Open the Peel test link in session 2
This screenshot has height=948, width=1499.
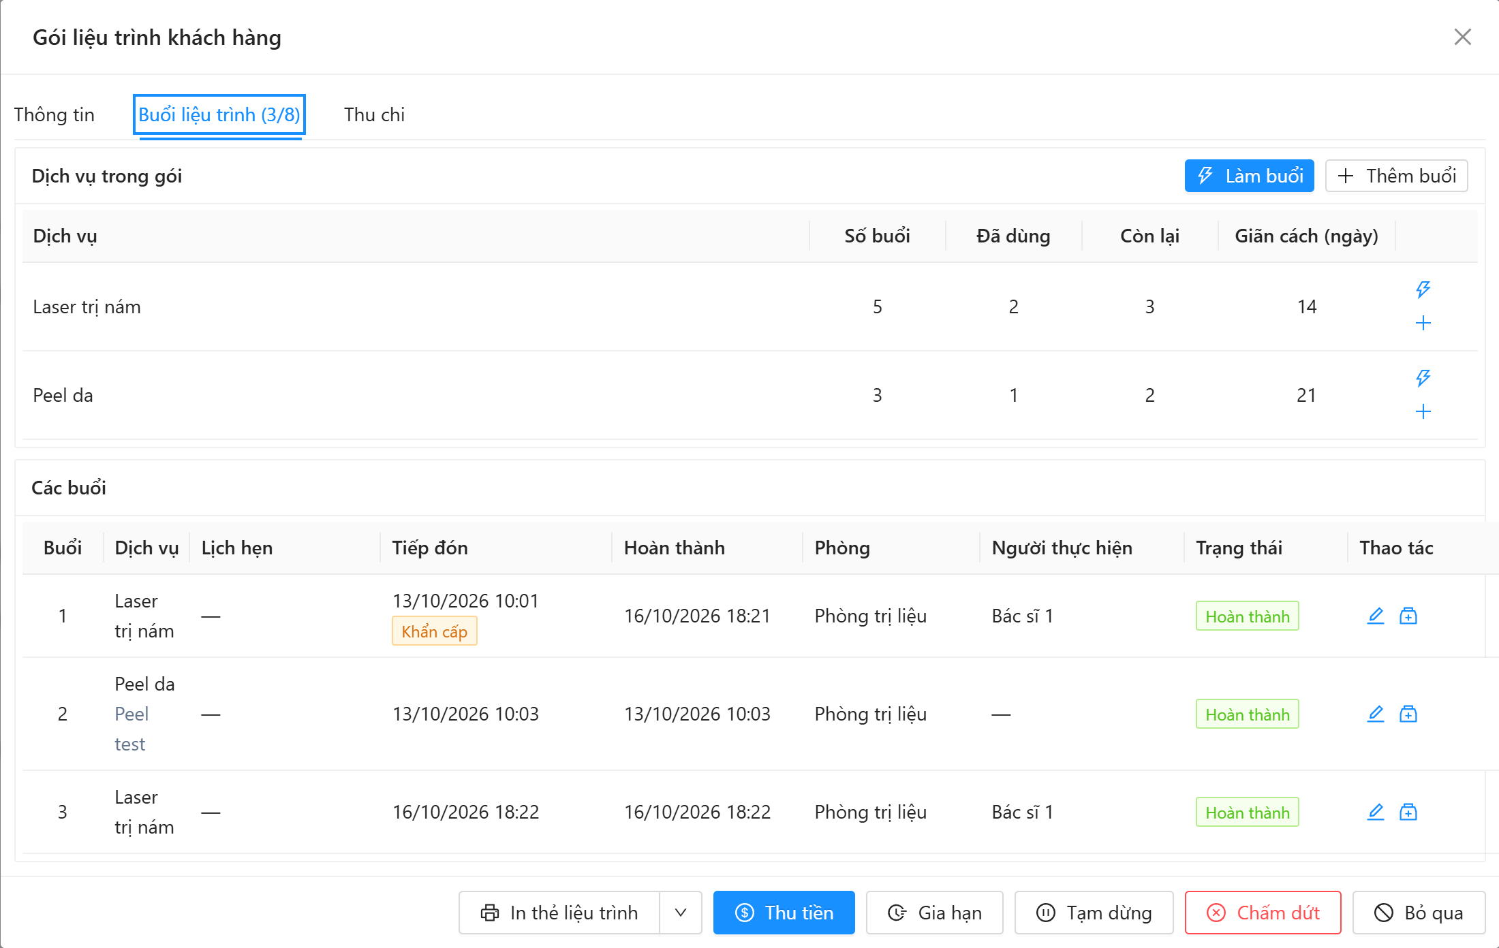pyautogui.click(x=132, y=729)
